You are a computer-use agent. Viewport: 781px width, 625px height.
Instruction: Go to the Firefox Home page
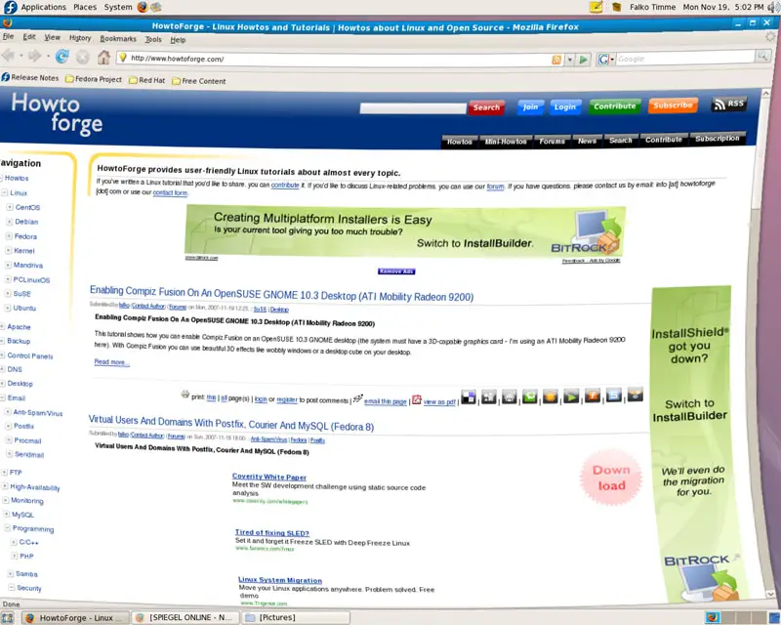pos(103,58)
